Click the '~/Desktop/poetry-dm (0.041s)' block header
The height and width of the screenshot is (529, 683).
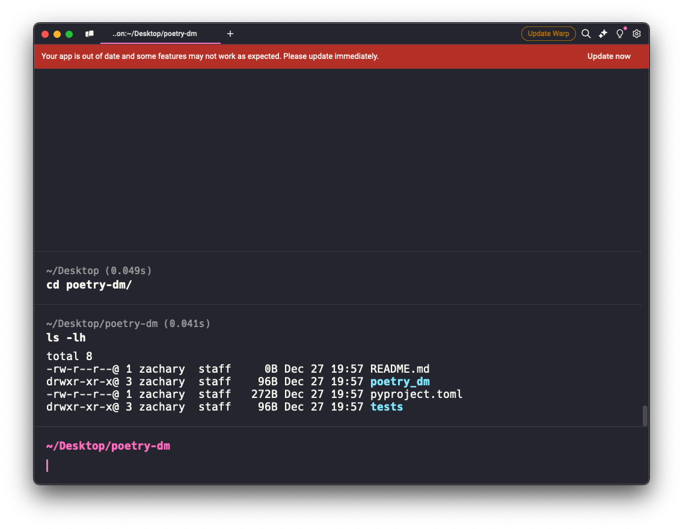click(x=128, y=323)
